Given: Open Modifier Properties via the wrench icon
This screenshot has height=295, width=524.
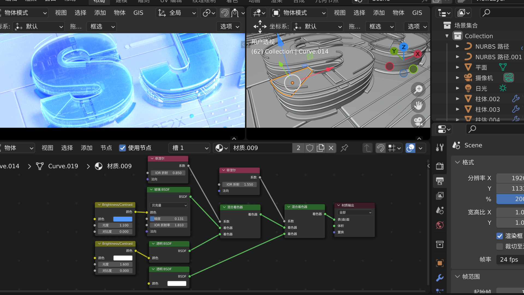Looking at the screenshot, I should (440, 278).
